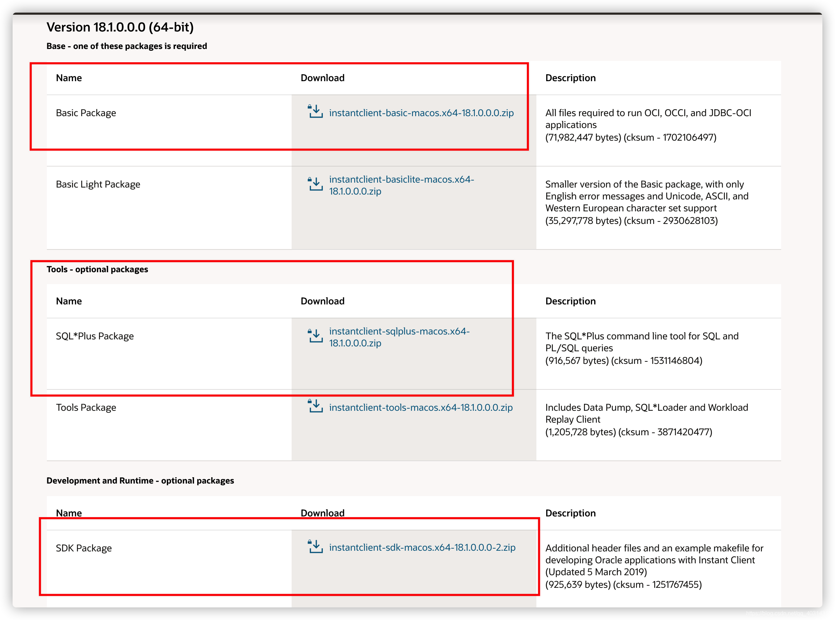Click the download icon beside instantclient-tools zip

(x=315, y=406)
